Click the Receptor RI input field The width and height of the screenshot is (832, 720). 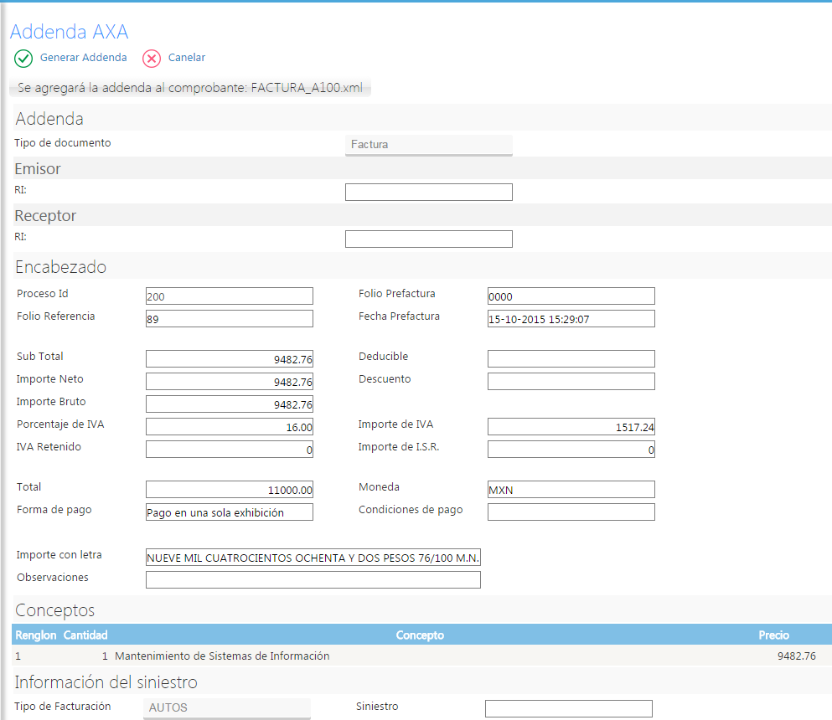[428, 239]
